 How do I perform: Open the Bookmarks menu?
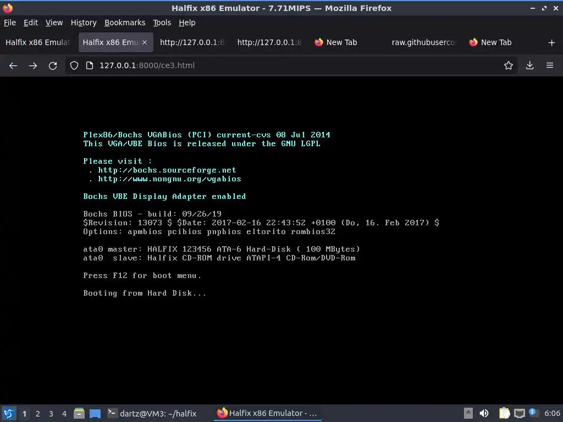[125, 23]
